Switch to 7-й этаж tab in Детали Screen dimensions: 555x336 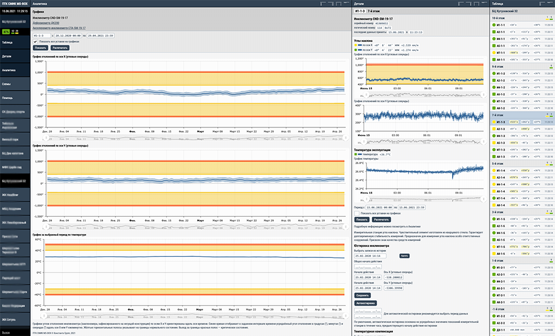373,11
